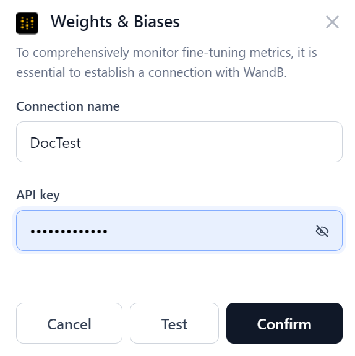Screen dimensions: 355x356
Task: Focus the Connection name input field
Action: 179,142
